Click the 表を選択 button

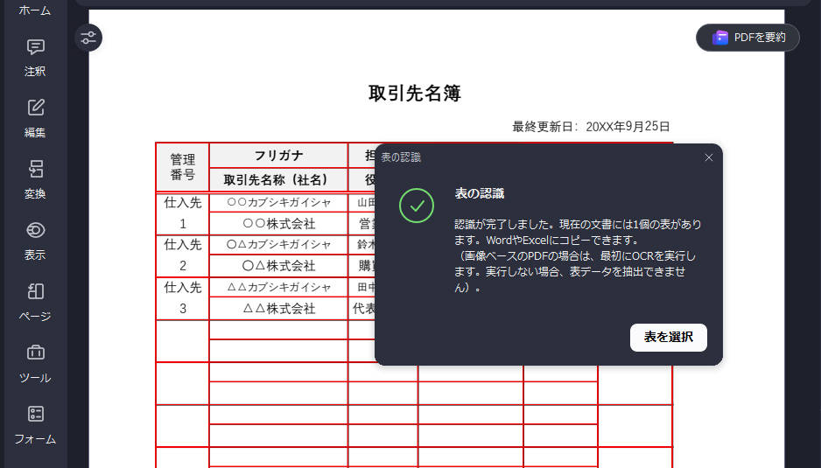click(668, 337)
